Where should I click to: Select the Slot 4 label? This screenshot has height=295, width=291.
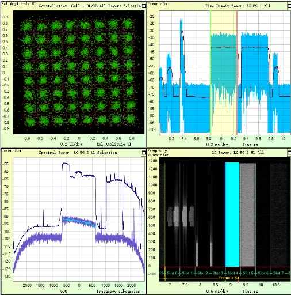(233, 273)
